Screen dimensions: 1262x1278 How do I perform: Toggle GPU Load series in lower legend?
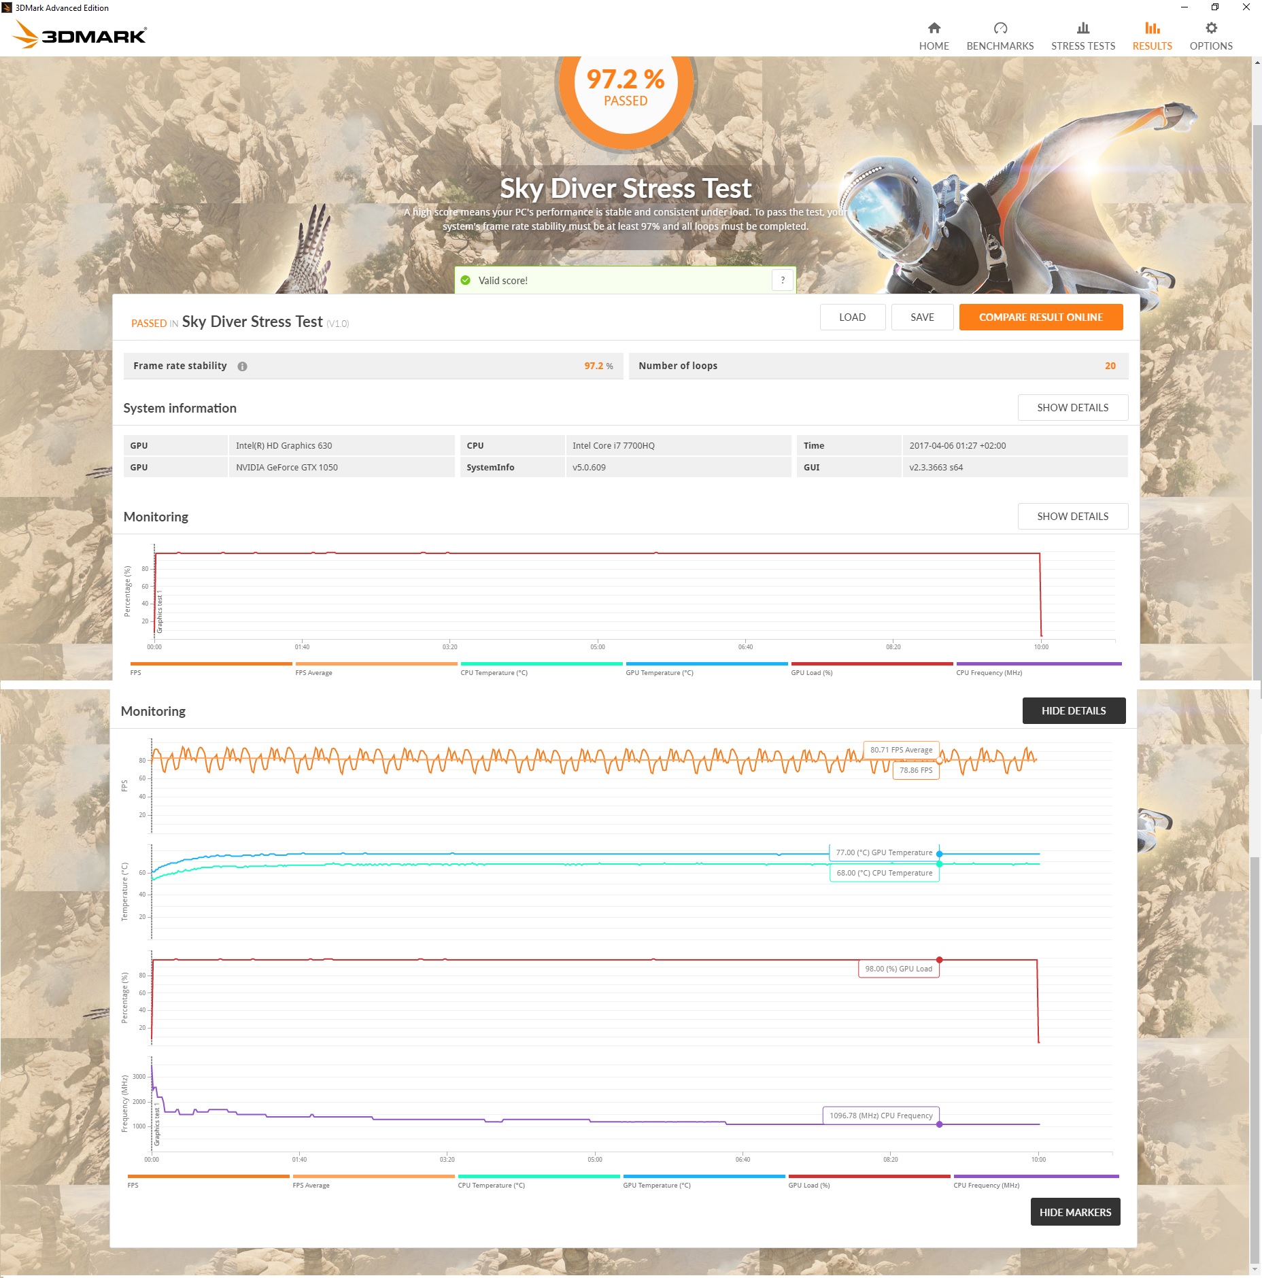click(x=869, y=1181)
